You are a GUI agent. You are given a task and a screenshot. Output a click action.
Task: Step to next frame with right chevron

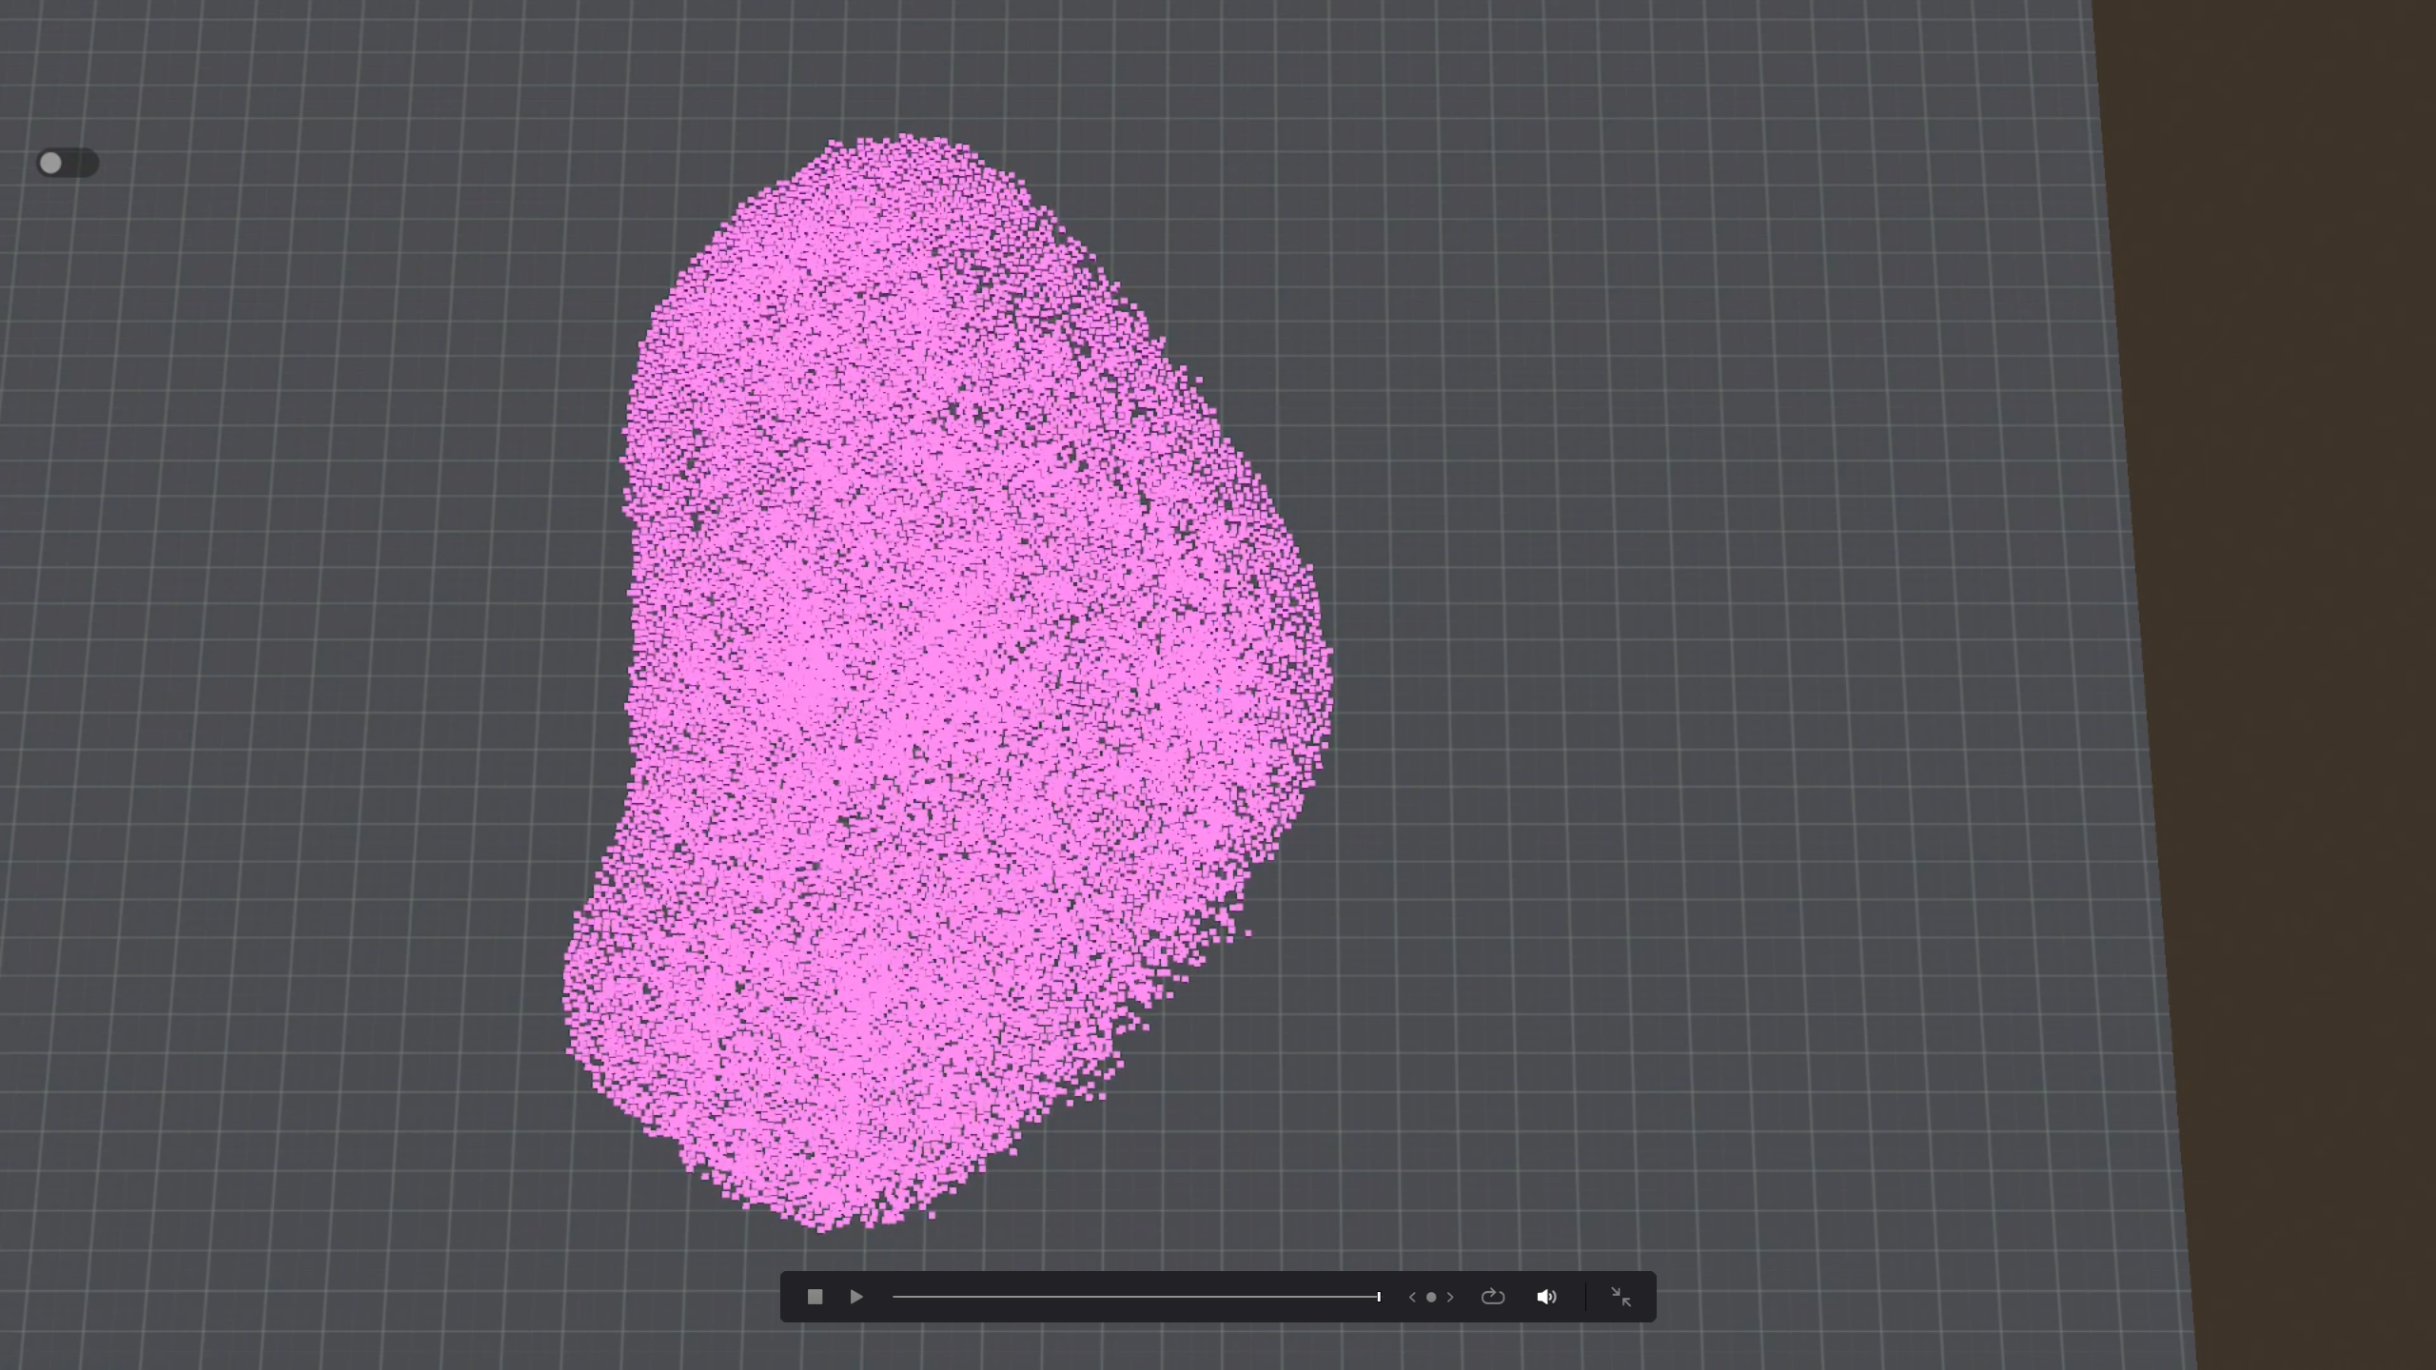[x=1450, y=1297]
